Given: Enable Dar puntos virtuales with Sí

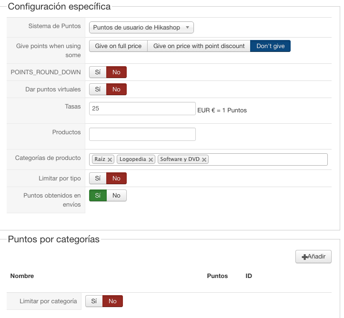Looking at the screenshot, I should pyautogui.click(x=98, y=89).
